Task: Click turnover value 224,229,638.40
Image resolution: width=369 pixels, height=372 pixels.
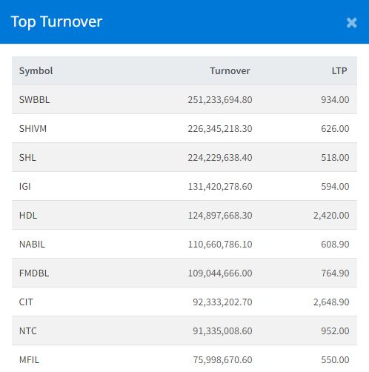Action: coord(220,158)
